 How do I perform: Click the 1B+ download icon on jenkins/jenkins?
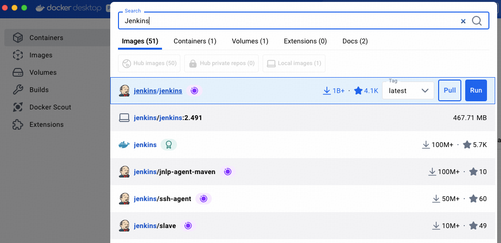(x=326, y=91)
